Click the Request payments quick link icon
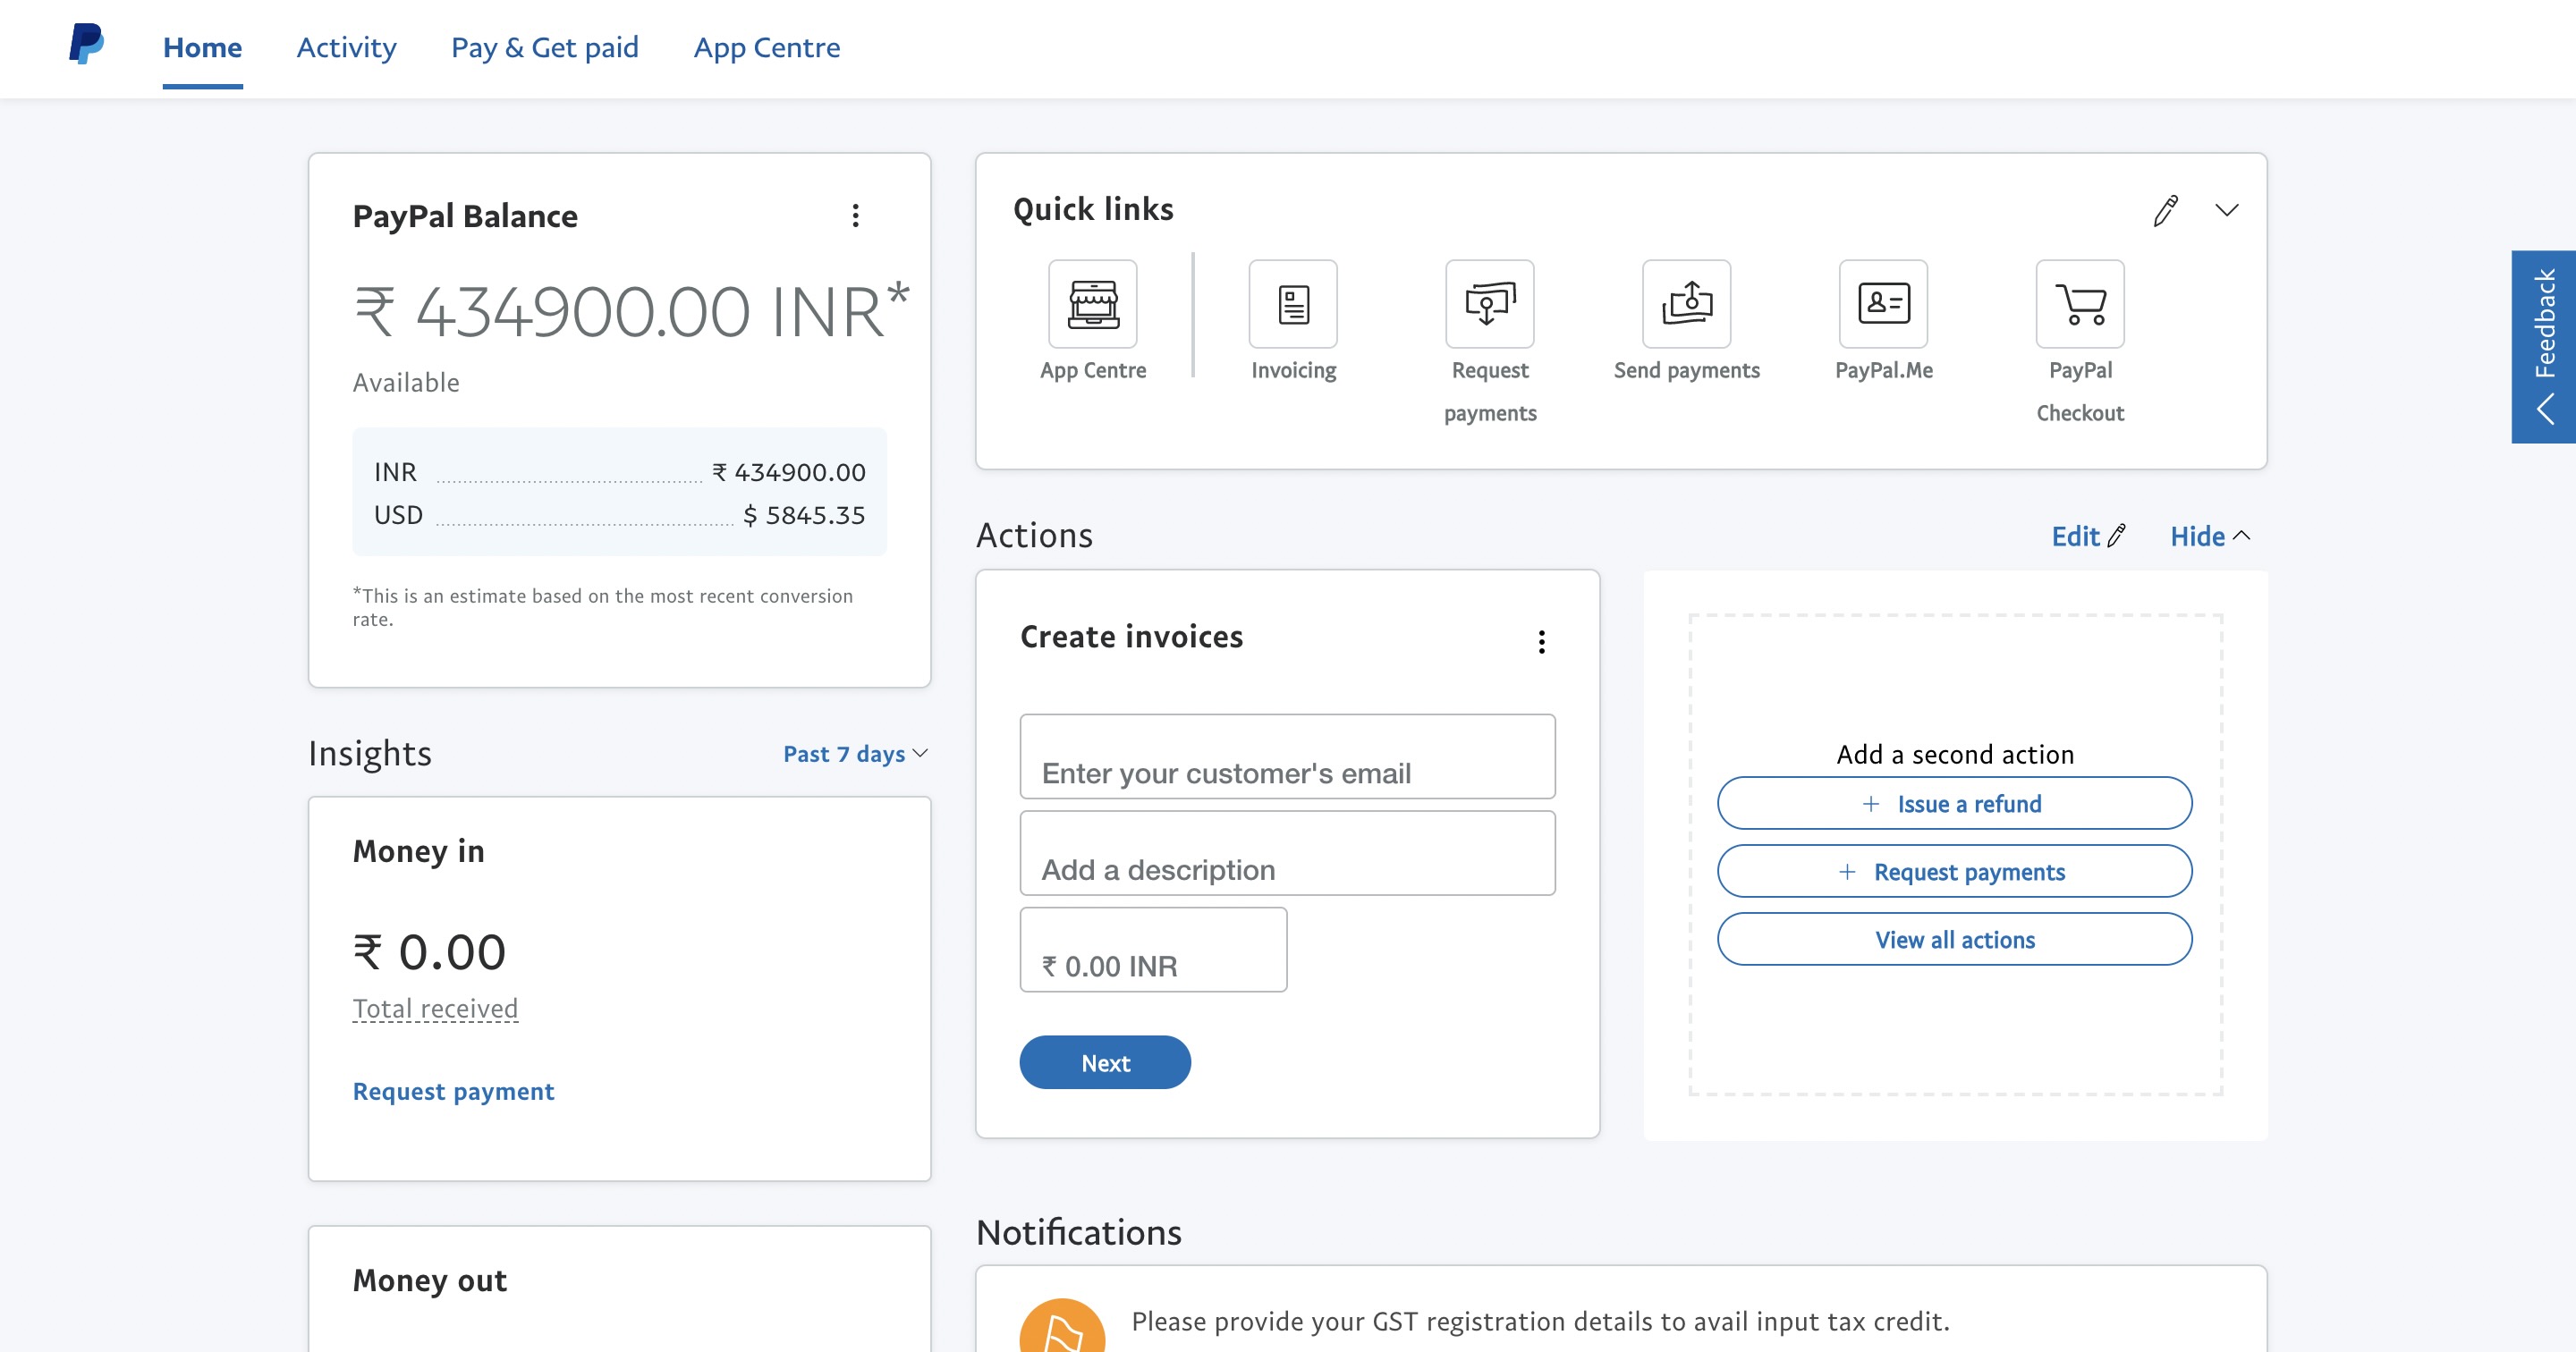The width and height of the screenshot is (2576, 1352). (1489, 304)
